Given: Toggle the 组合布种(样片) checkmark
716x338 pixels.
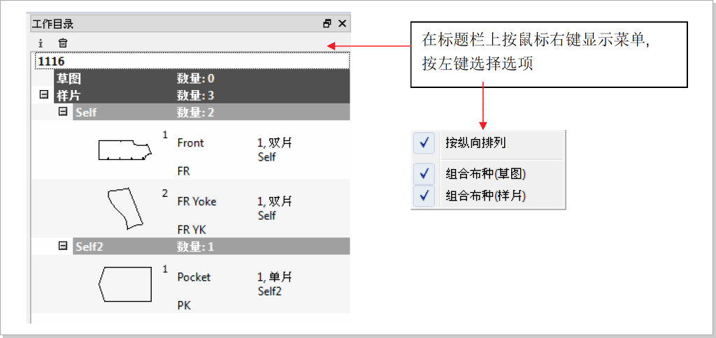Looking at the screenshot, I should pyautogui.click(x=424, y=196).
